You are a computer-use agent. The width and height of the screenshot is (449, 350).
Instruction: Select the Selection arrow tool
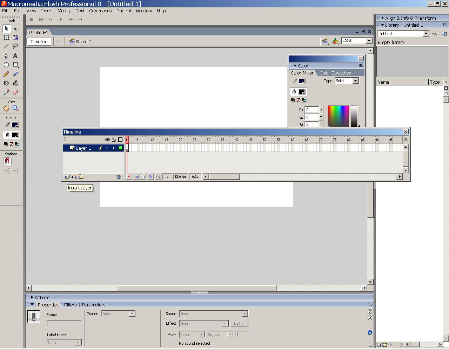tap(6, 28)
